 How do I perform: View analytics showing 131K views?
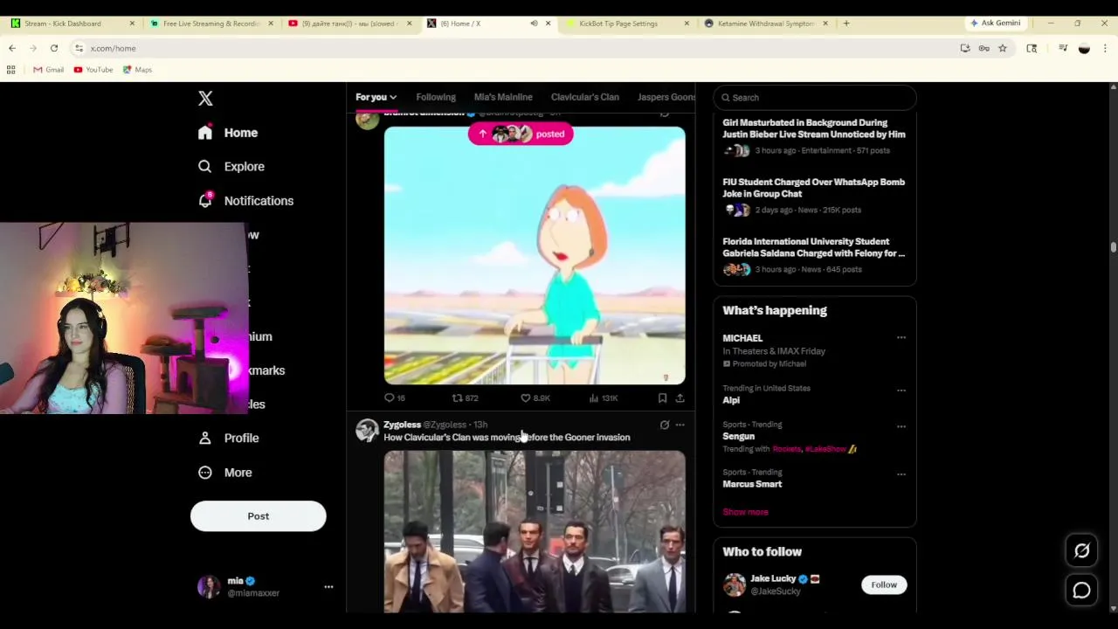[603, 398]
